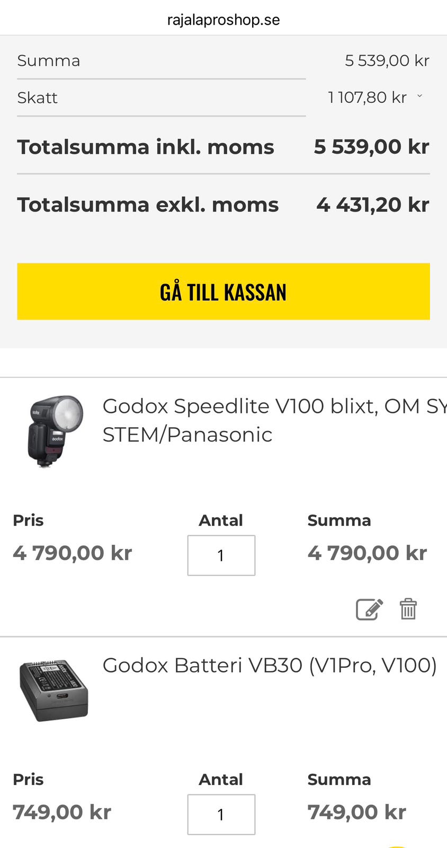Image resolution: width=447 pixels, height=848 pixels.
Task: Click the Summa label in order summary
Action: click(48, 61)
